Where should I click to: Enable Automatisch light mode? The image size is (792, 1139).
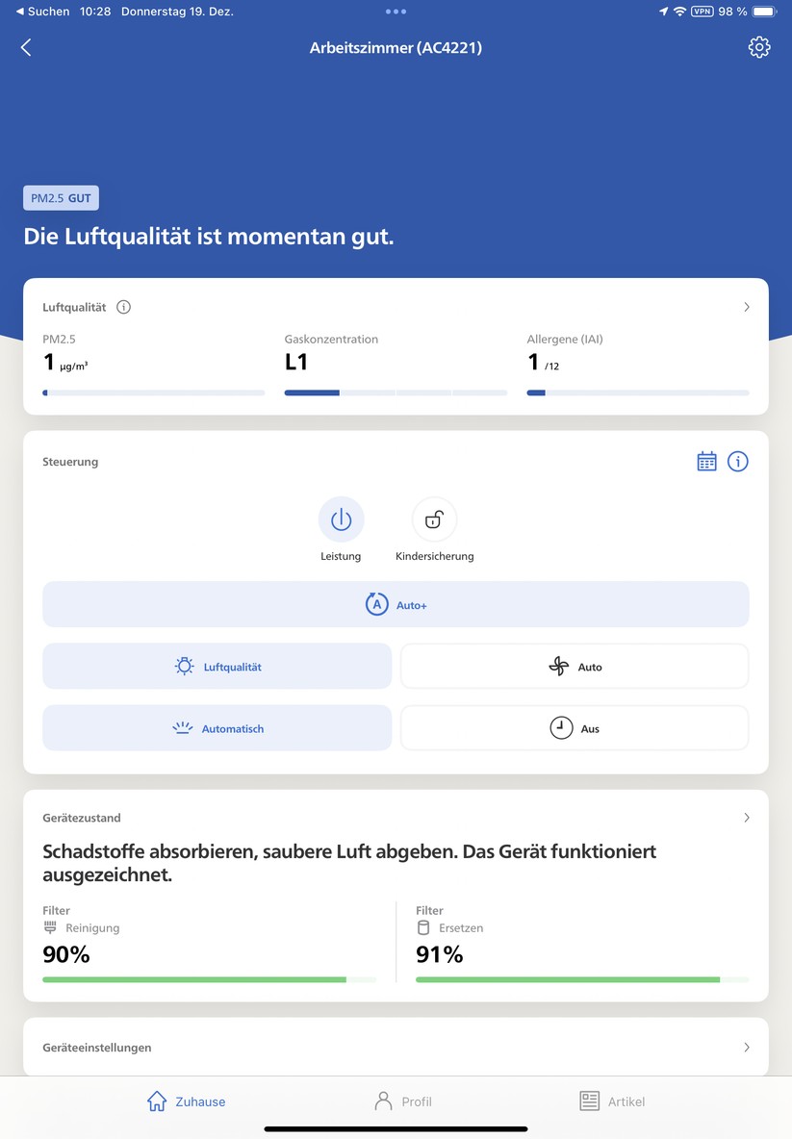tap(216, 728)
